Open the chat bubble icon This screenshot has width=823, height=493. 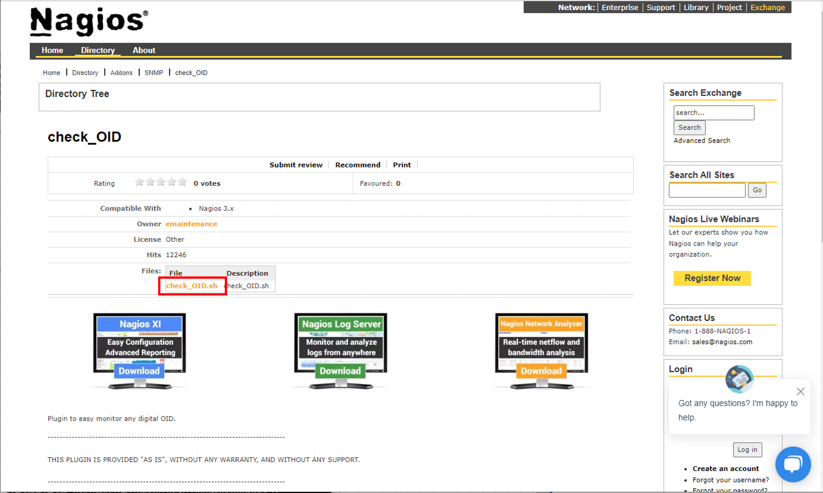click(x=793, y=464)
